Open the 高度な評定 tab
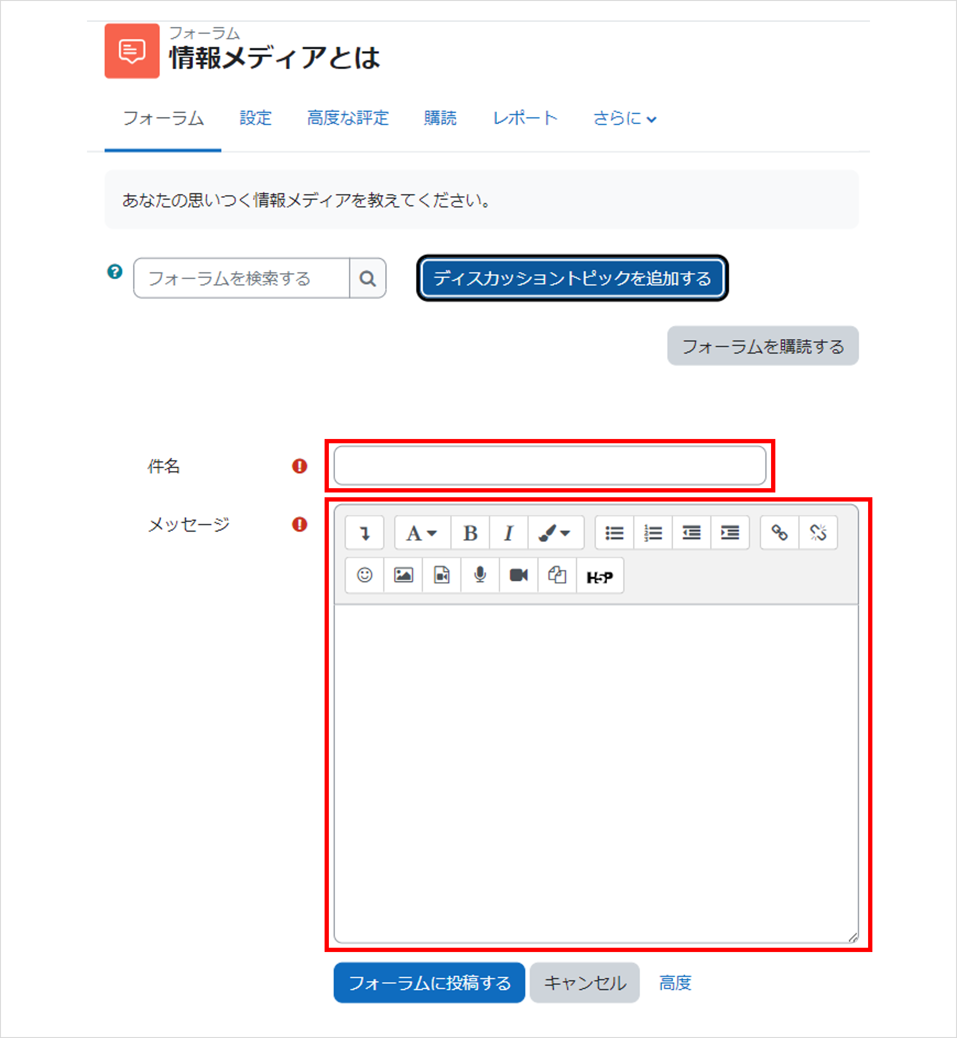 (x=348, y=118)
